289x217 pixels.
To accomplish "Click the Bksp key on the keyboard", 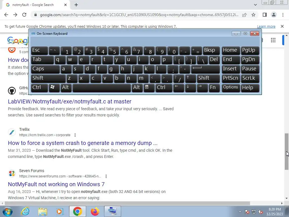I will pyautogui.click(x=211, y=51).
